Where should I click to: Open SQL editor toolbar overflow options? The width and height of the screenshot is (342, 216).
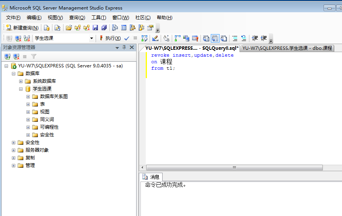pyautogui.click(x=271, y=39)
